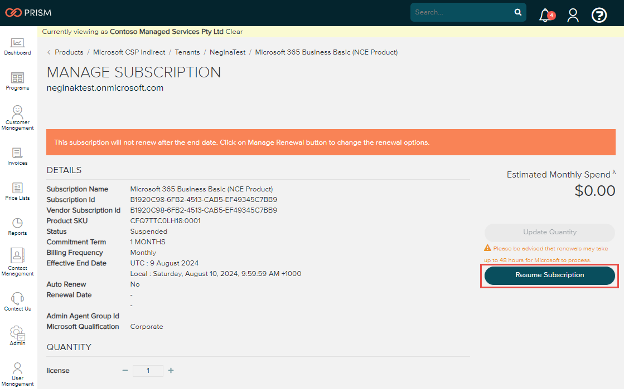
Task: Click Contoso Managed Services Pty Ltd name
Action: click(166, 32)
